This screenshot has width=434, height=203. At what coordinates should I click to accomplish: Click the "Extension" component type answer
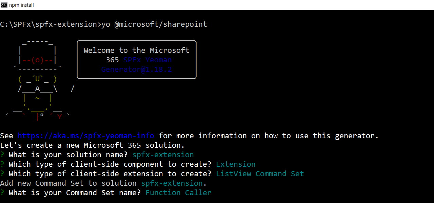click(x=236, y=164)
